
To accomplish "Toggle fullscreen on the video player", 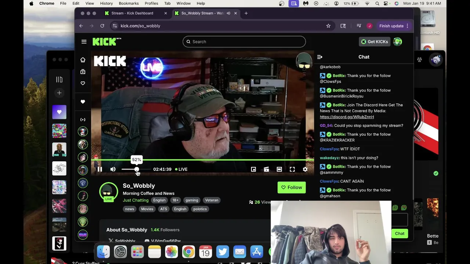I will coord(292,169).
